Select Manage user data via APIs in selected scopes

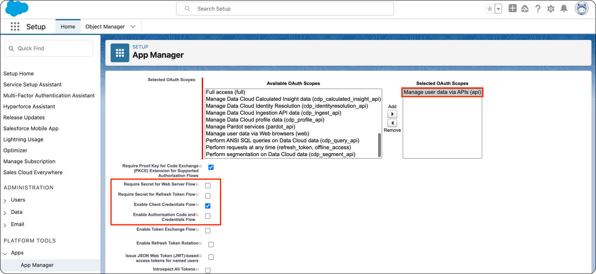(x=442, y=92)
